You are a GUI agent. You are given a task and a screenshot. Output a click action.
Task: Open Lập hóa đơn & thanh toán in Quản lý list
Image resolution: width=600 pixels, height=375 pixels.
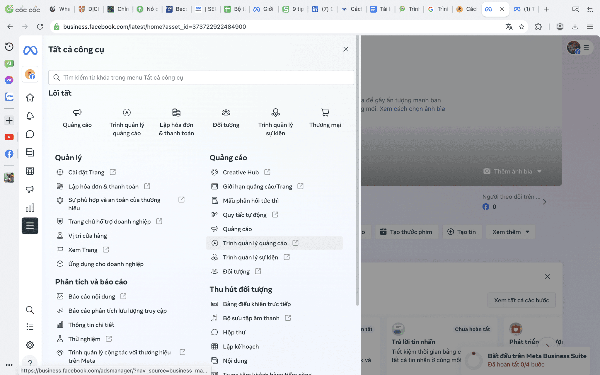tap(103, 186)
